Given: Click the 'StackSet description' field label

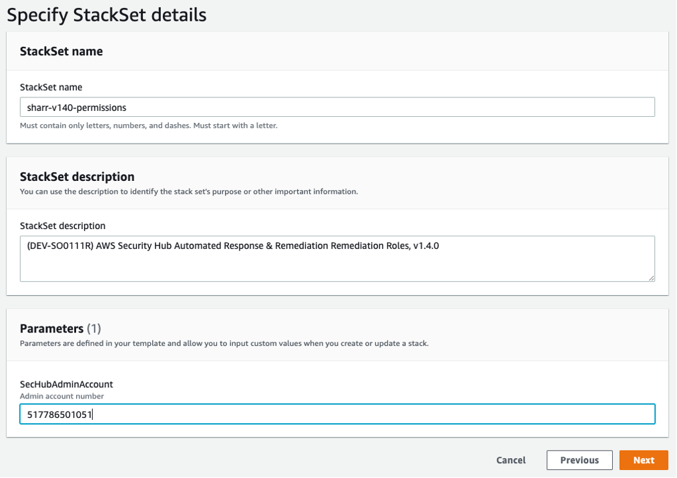Looking at the screenshot, I should click(62, 226).
